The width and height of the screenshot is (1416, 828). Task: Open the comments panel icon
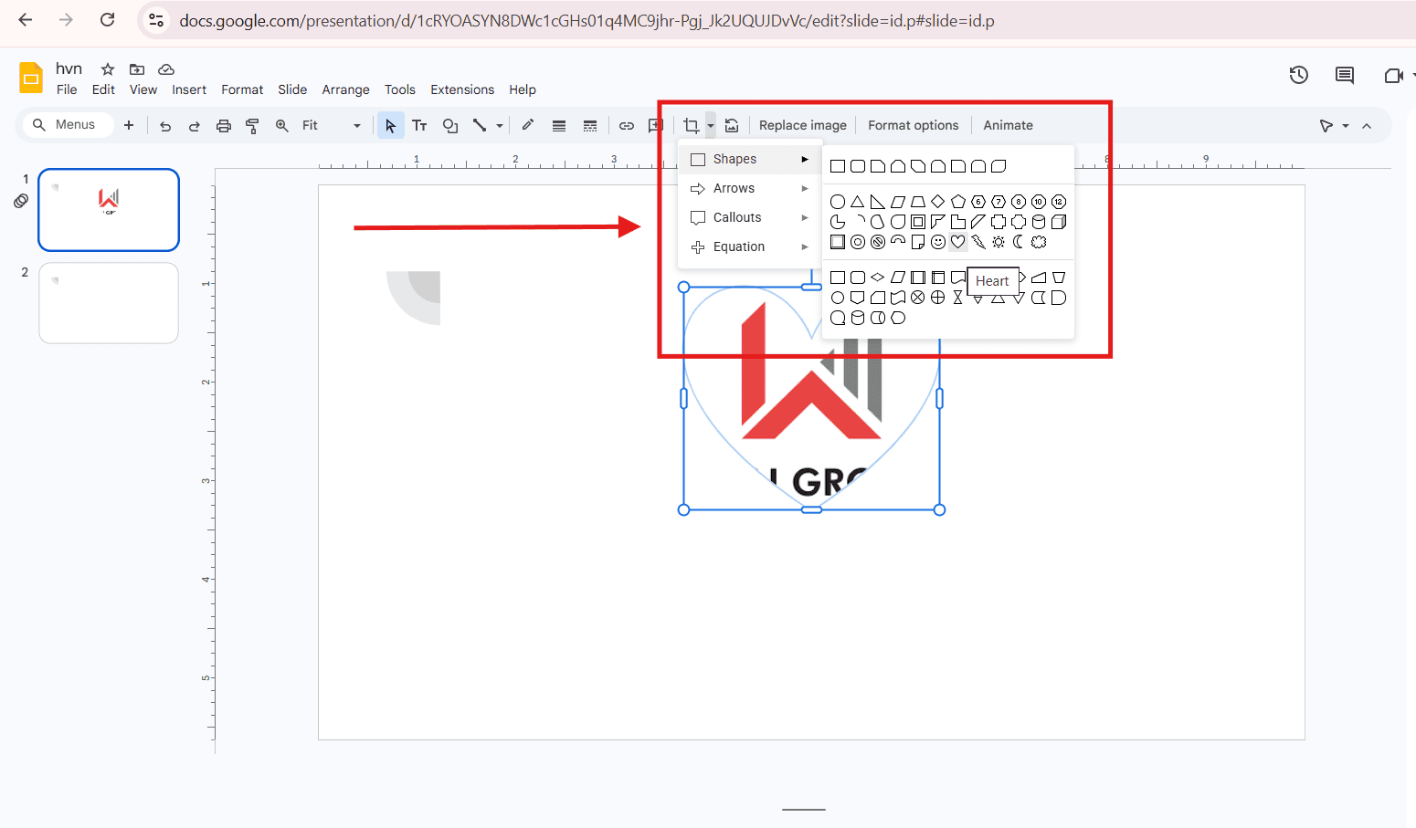[x=1345, y=76]
